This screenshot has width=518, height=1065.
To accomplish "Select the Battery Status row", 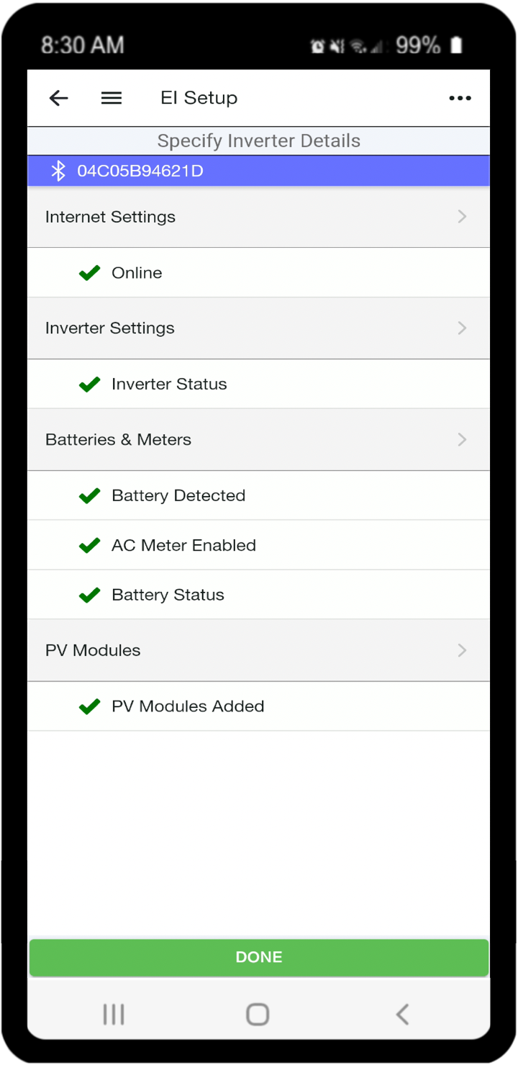I will coord(258,595).
